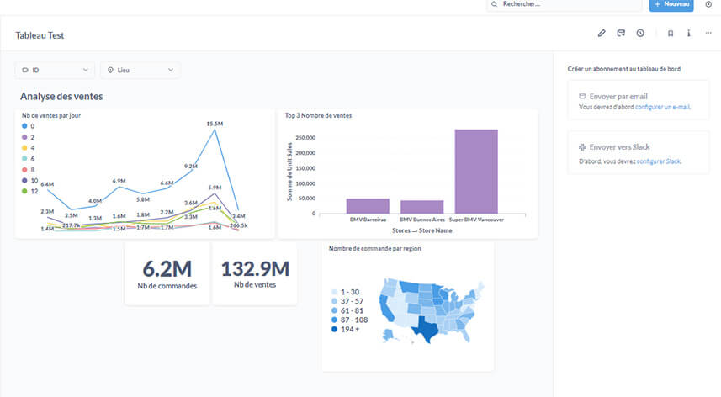The image size is (721, 397).
Task: Click the Tableau Test dashboard title
Action: [x=40, y=35]
